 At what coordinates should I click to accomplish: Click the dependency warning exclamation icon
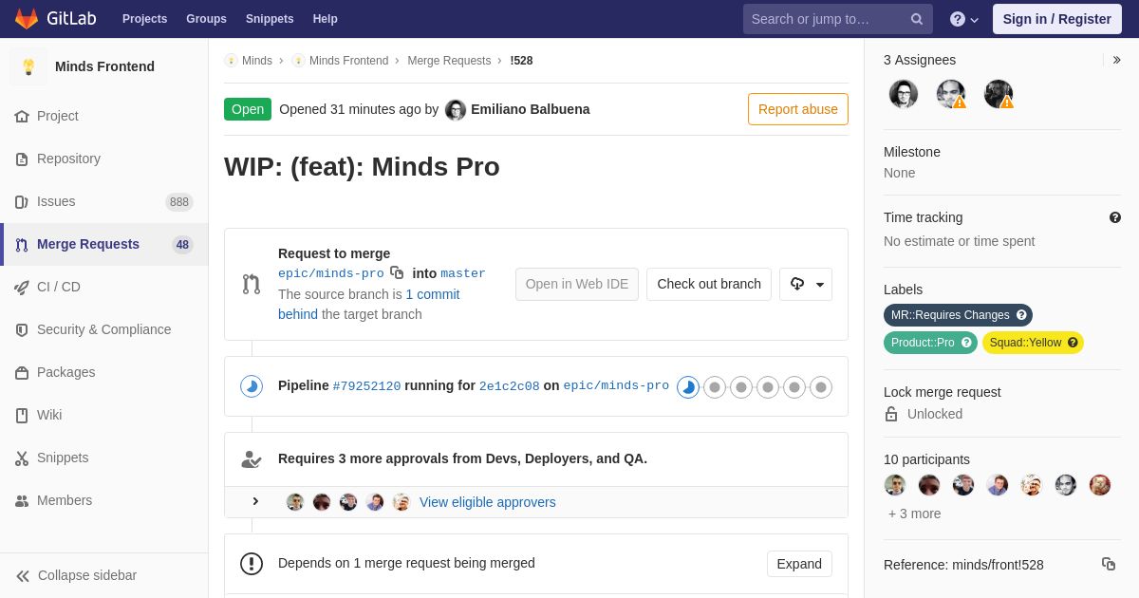coord(252,564)
